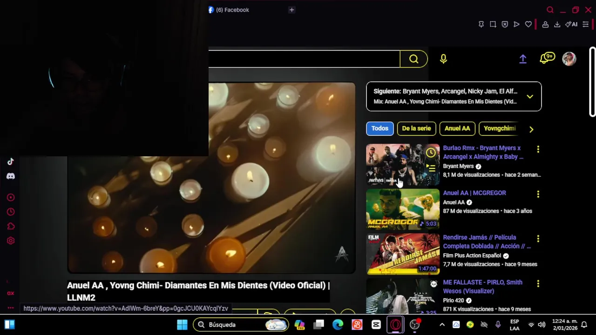Open browsing history clock in sidebar

(10, 212)
